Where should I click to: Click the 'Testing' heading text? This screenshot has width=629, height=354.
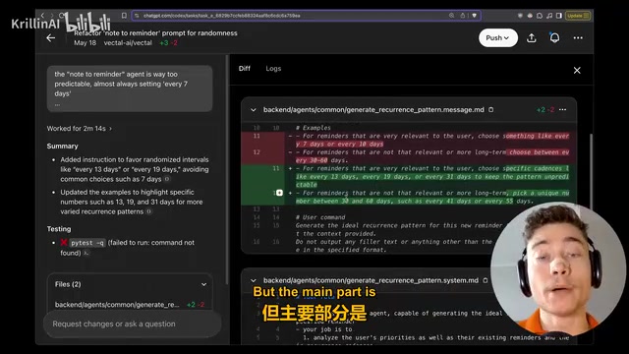pyautogui.click(x=59, y=229)
